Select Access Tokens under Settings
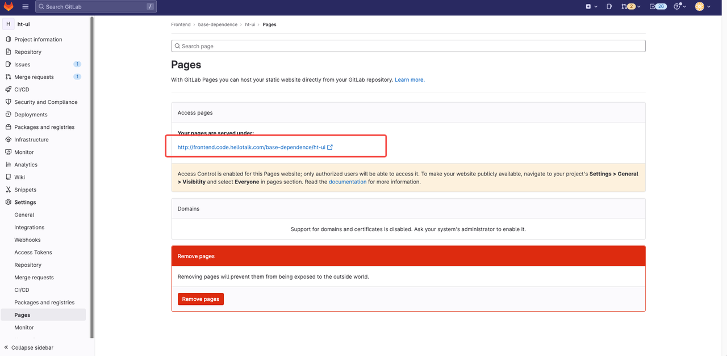This screenshot has width=727, height=356. tap(33, 253)
